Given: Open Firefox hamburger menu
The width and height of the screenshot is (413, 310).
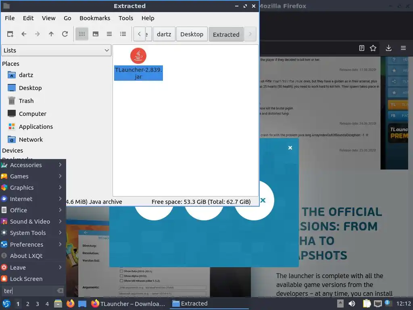Looking at the screenshot, I should [403, 48].
